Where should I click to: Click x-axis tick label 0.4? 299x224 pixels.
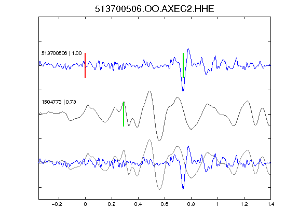click(x=138, y=204)
